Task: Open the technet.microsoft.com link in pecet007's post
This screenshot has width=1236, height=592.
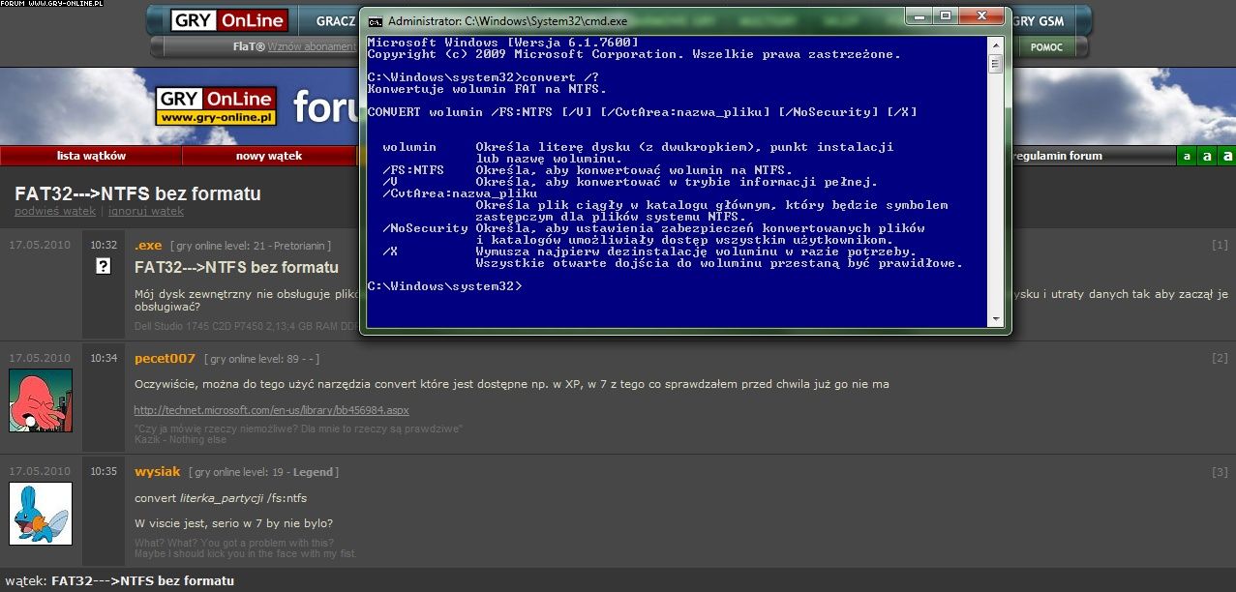Action: 271,410
